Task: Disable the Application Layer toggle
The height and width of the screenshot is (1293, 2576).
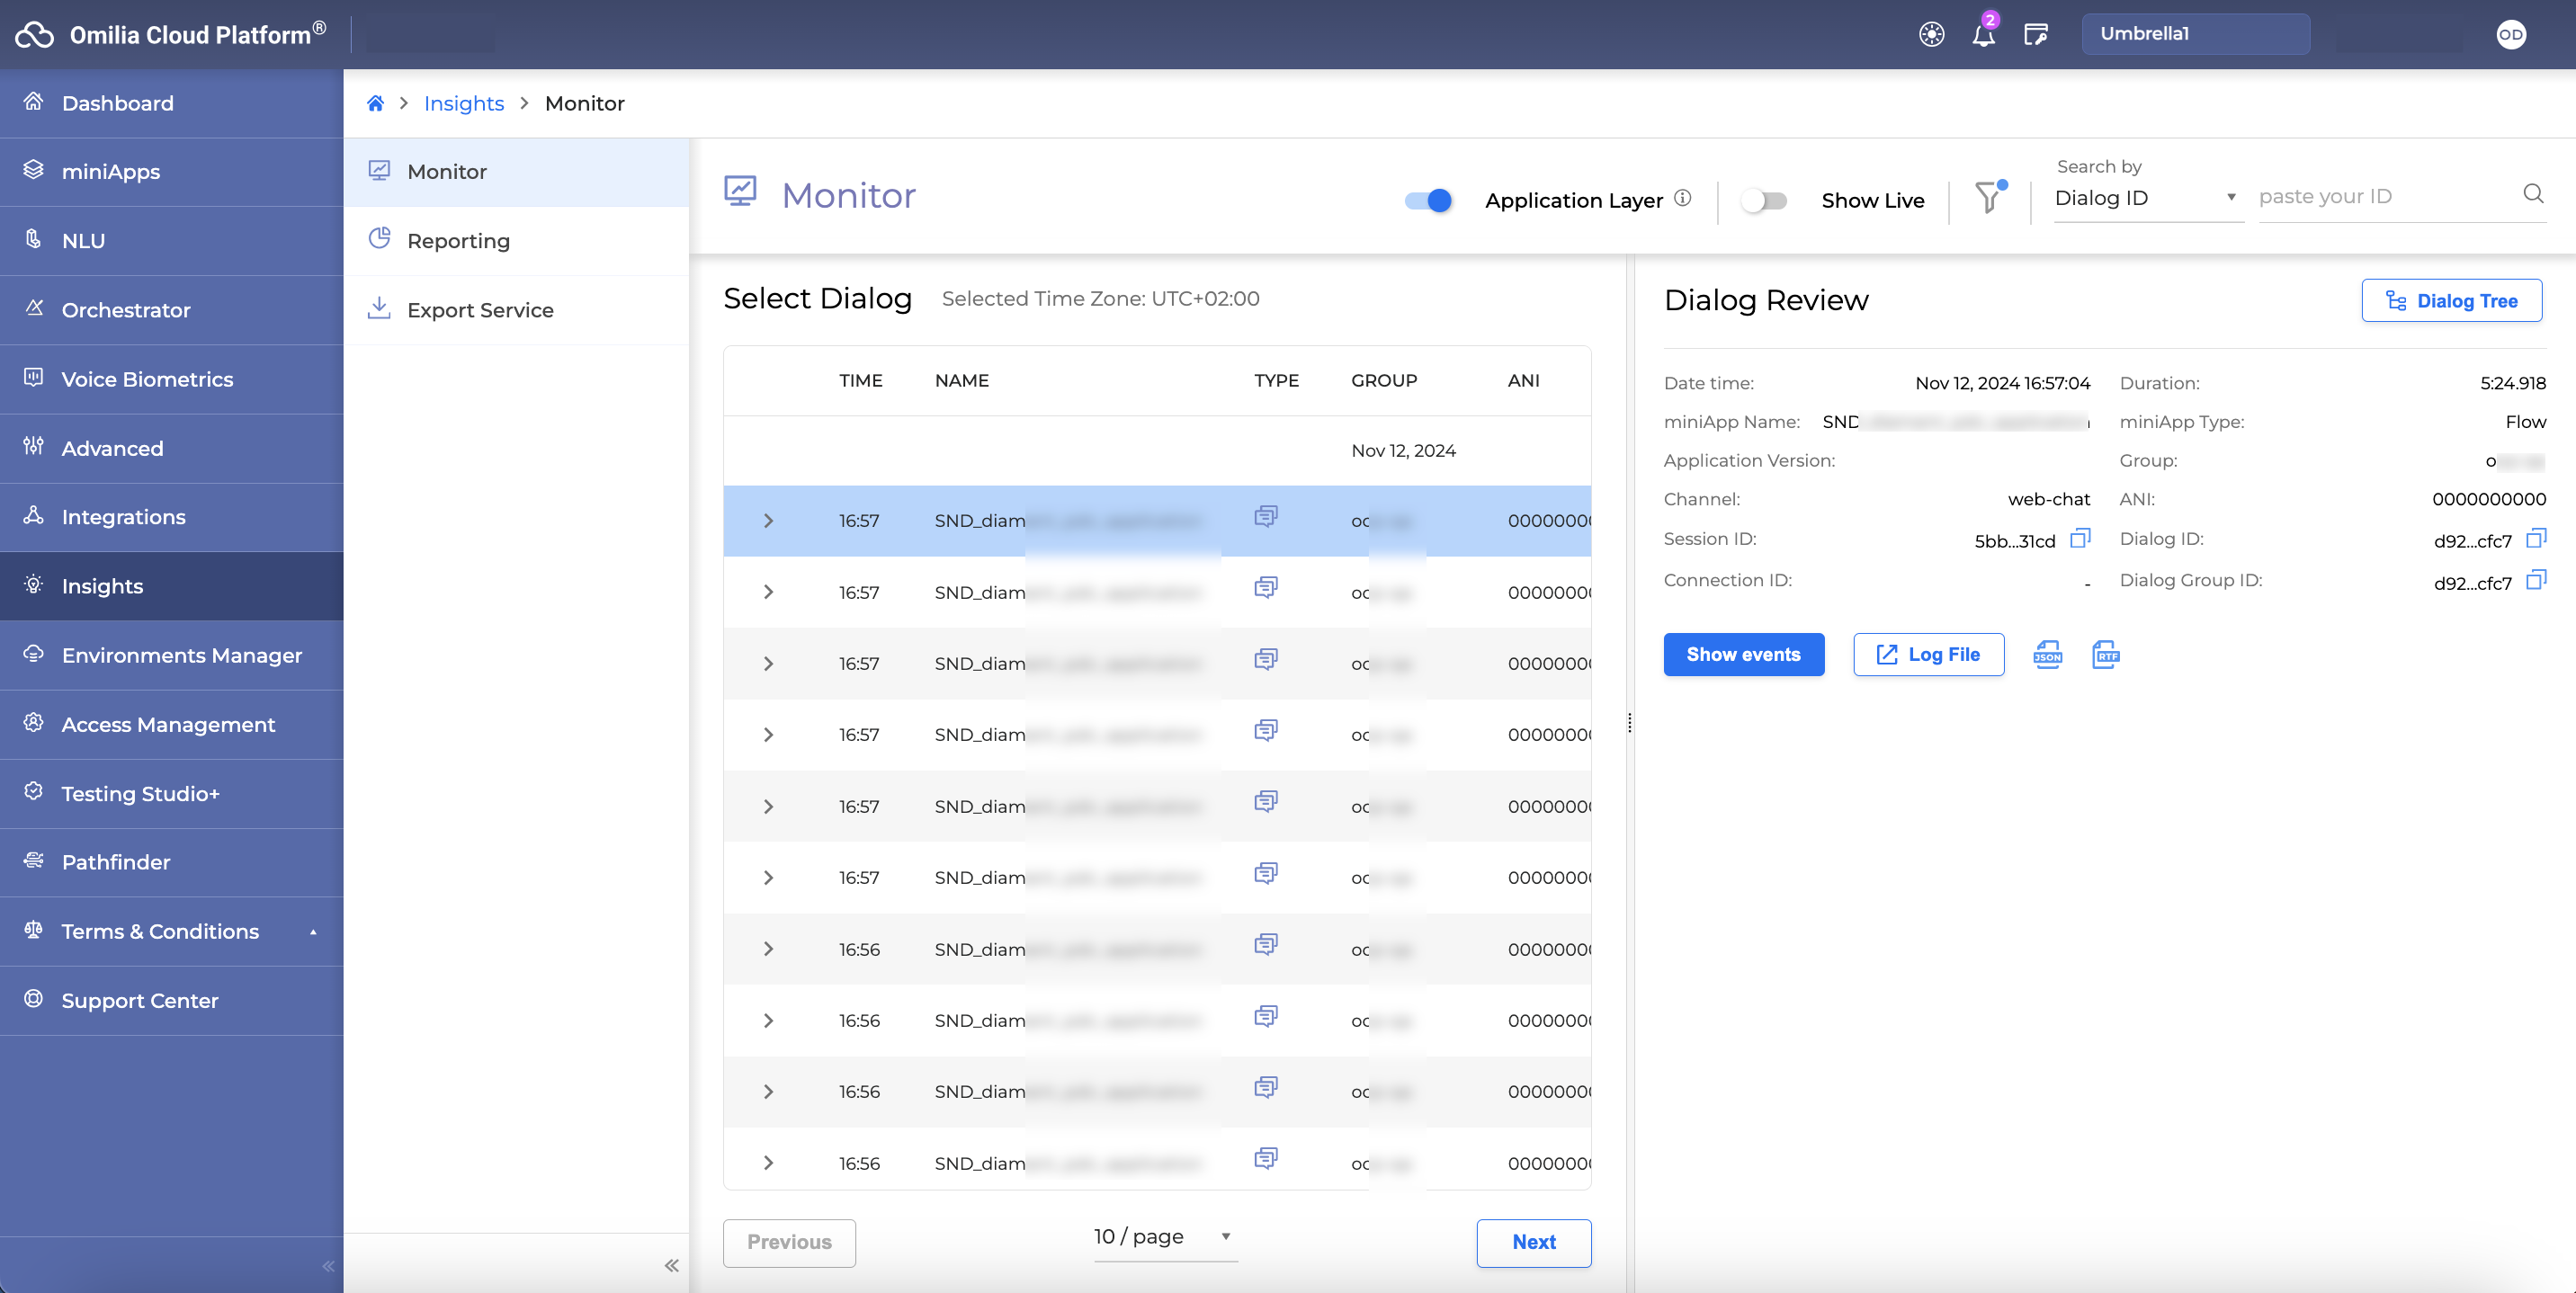Action: pyautogui.click(x=1428, y=200)
